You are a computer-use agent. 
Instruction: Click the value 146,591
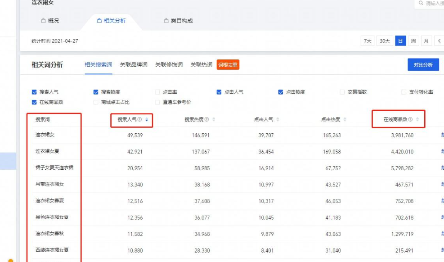(201, 136)
